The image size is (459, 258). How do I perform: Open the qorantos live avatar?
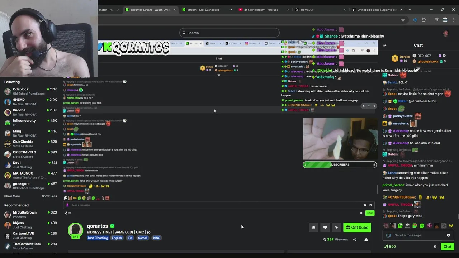point(76,230)
